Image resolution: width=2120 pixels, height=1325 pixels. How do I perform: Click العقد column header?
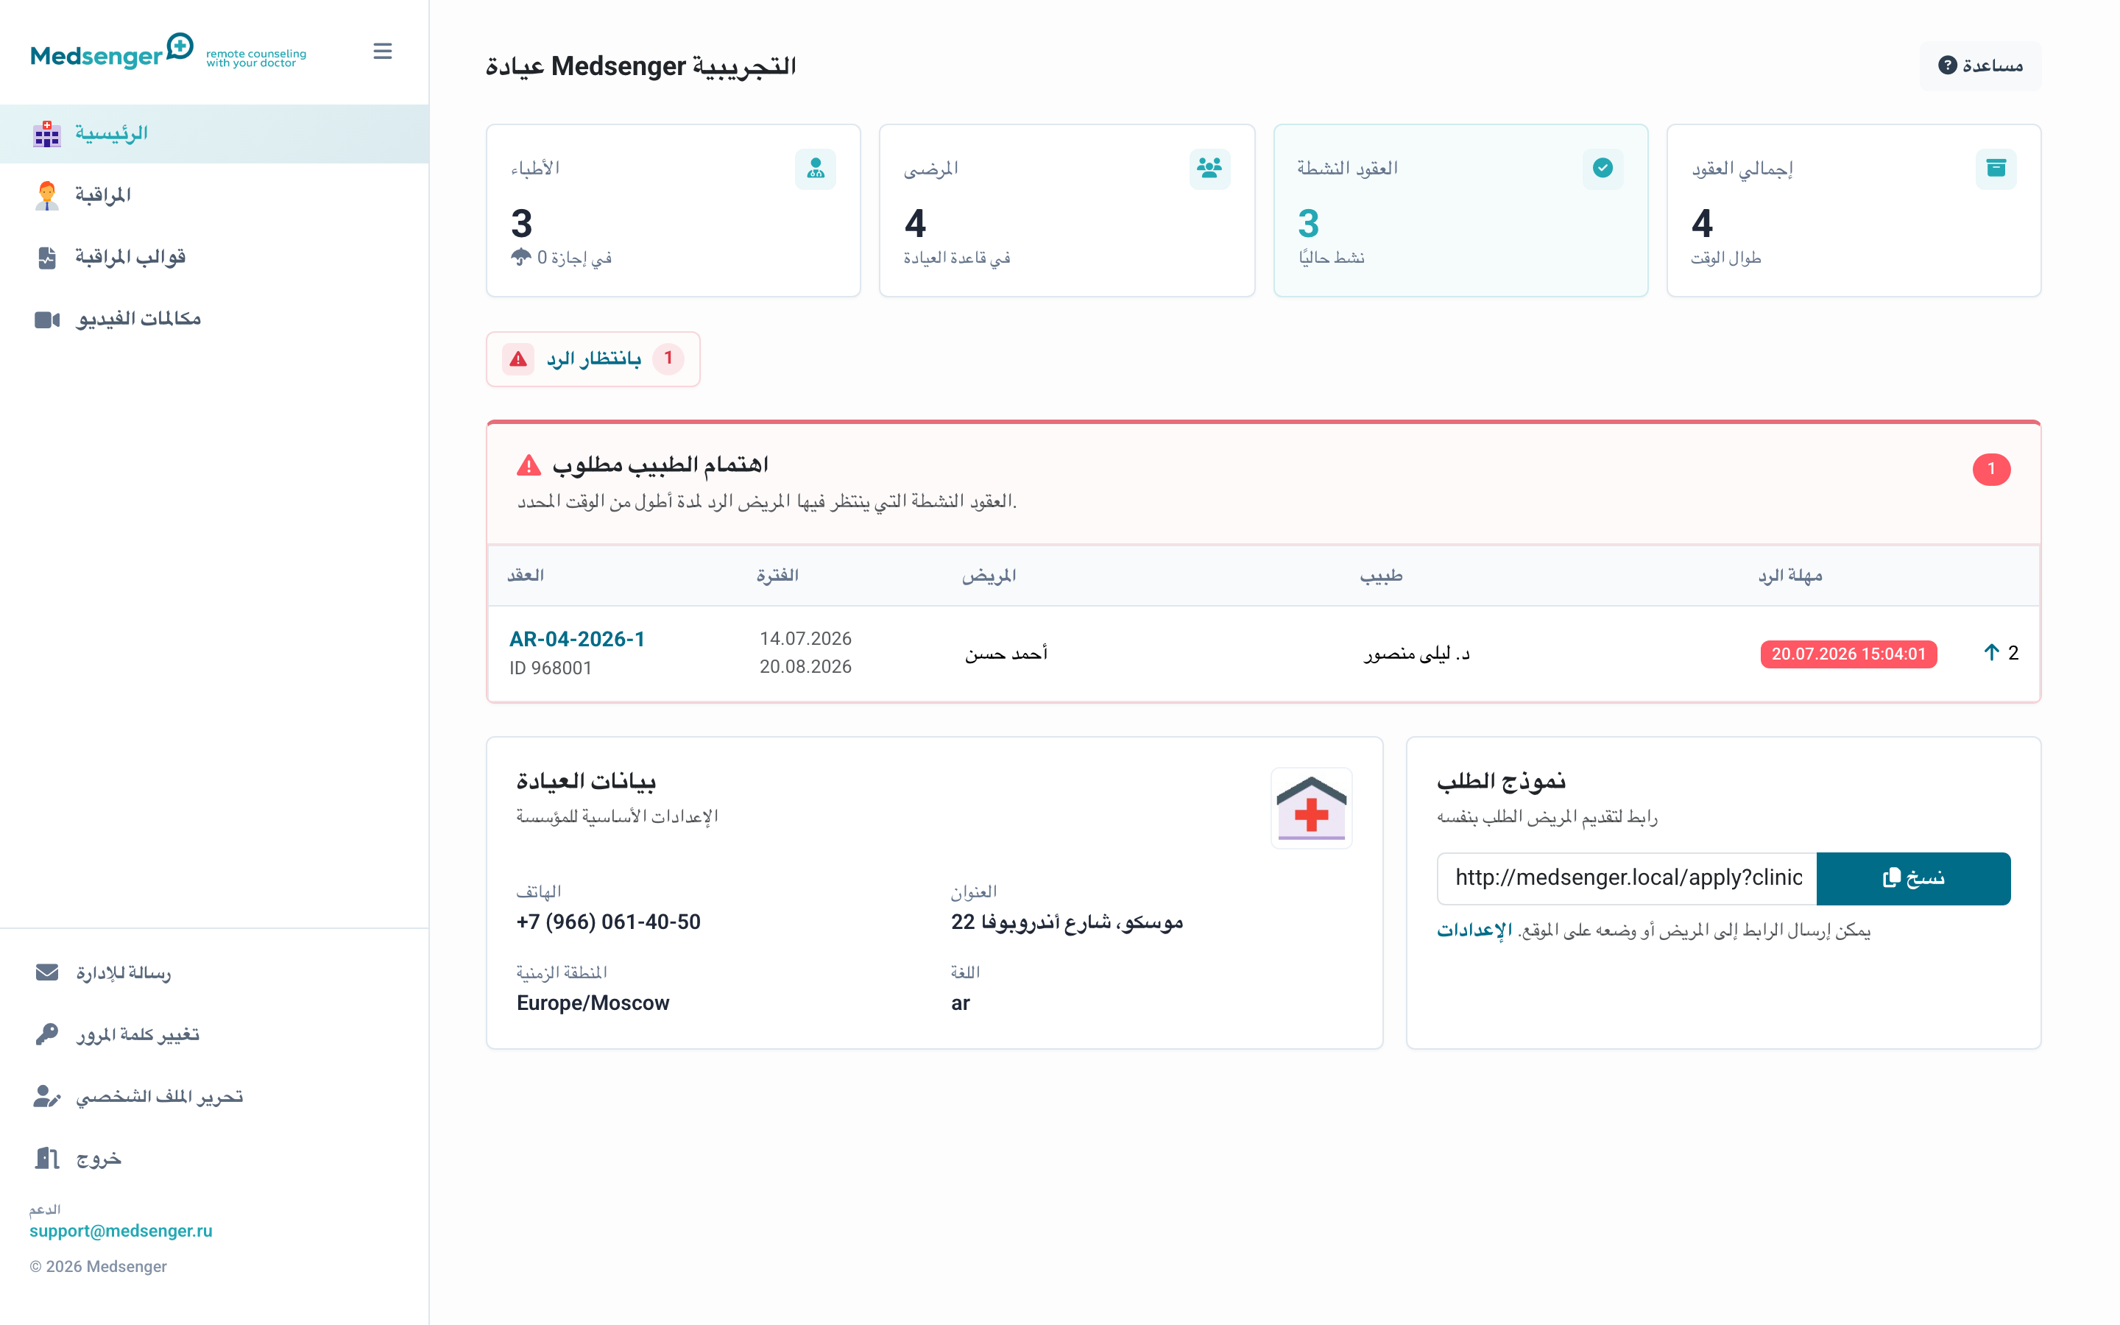pos(526,576)
